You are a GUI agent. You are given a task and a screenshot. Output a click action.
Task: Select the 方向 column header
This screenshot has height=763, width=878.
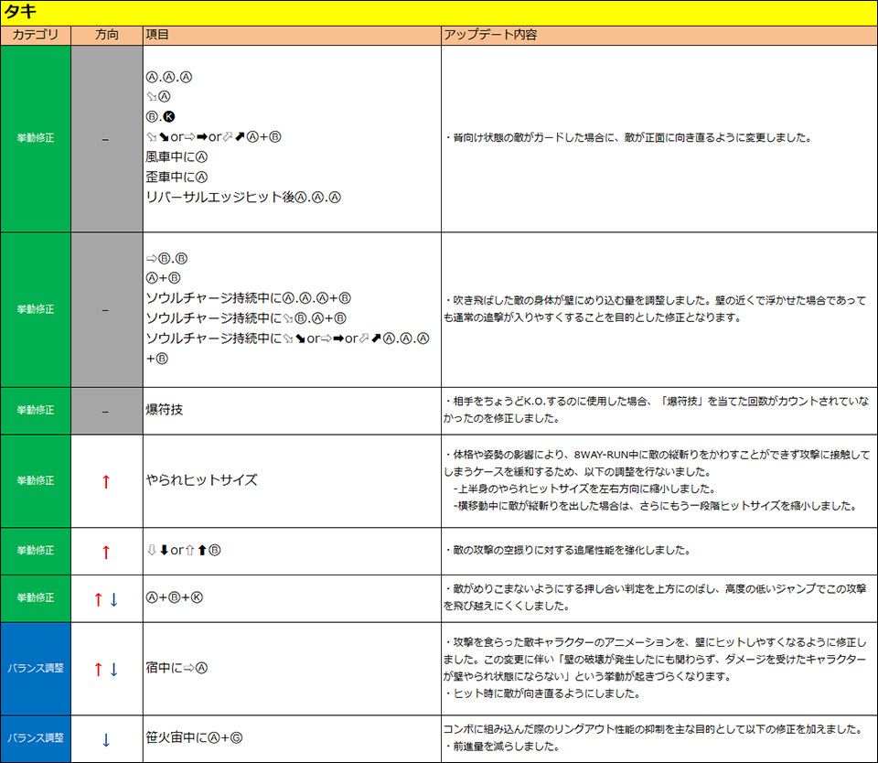[x=106, y=35]
